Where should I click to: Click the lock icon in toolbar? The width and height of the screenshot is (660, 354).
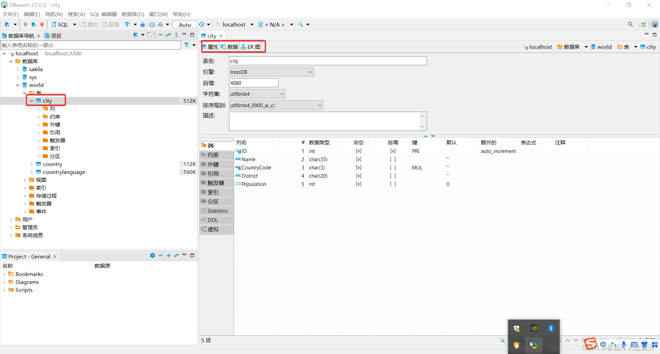tap(143, 24)
